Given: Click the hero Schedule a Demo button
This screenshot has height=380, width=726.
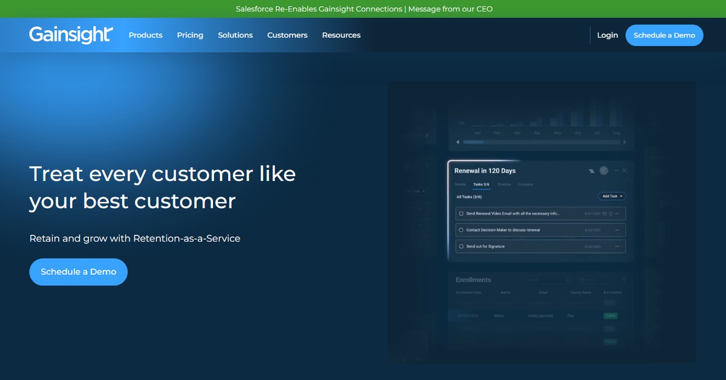Looking at the screenshot, I should [78, 272].
